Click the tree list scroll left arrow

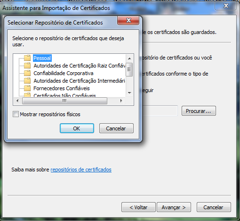17,101
